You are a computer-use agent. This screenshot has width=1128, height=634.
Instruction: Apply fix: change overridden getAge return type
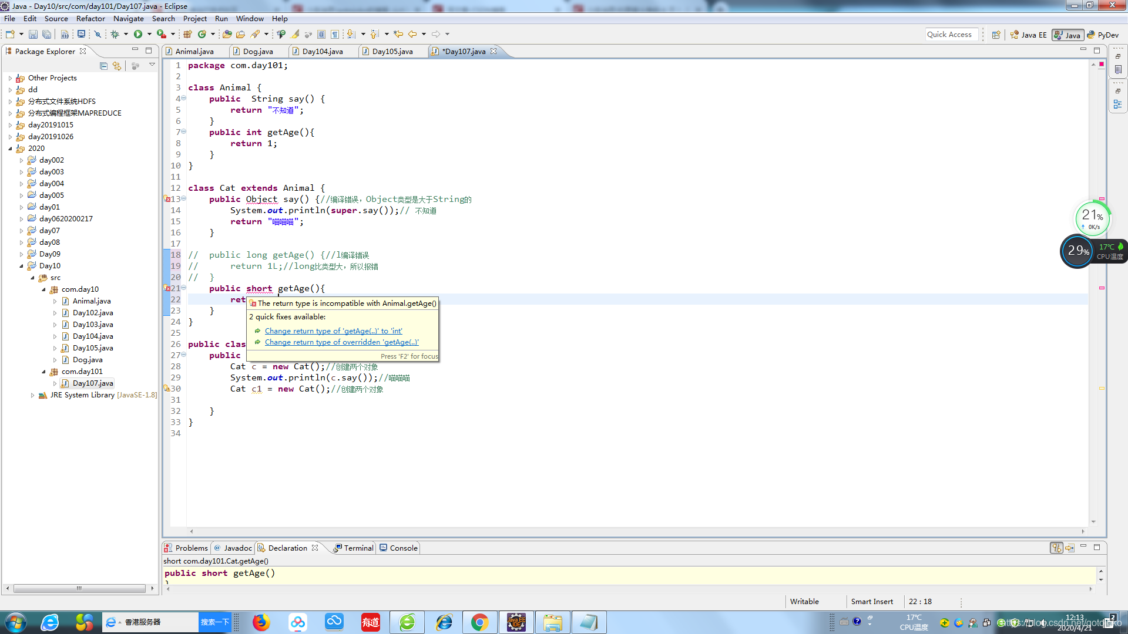341,342
